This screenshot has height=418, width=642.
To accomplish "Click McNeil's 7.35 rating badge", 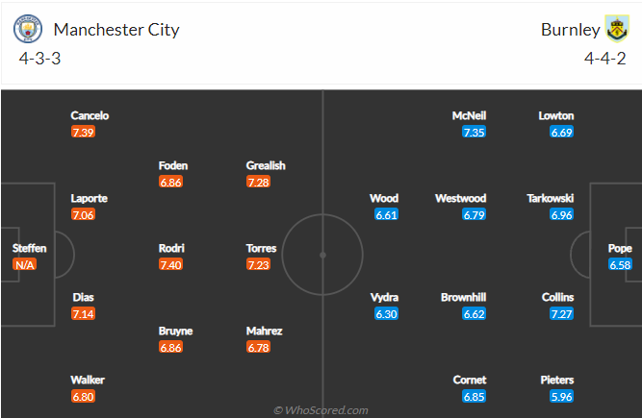I will tap(474, 132).
